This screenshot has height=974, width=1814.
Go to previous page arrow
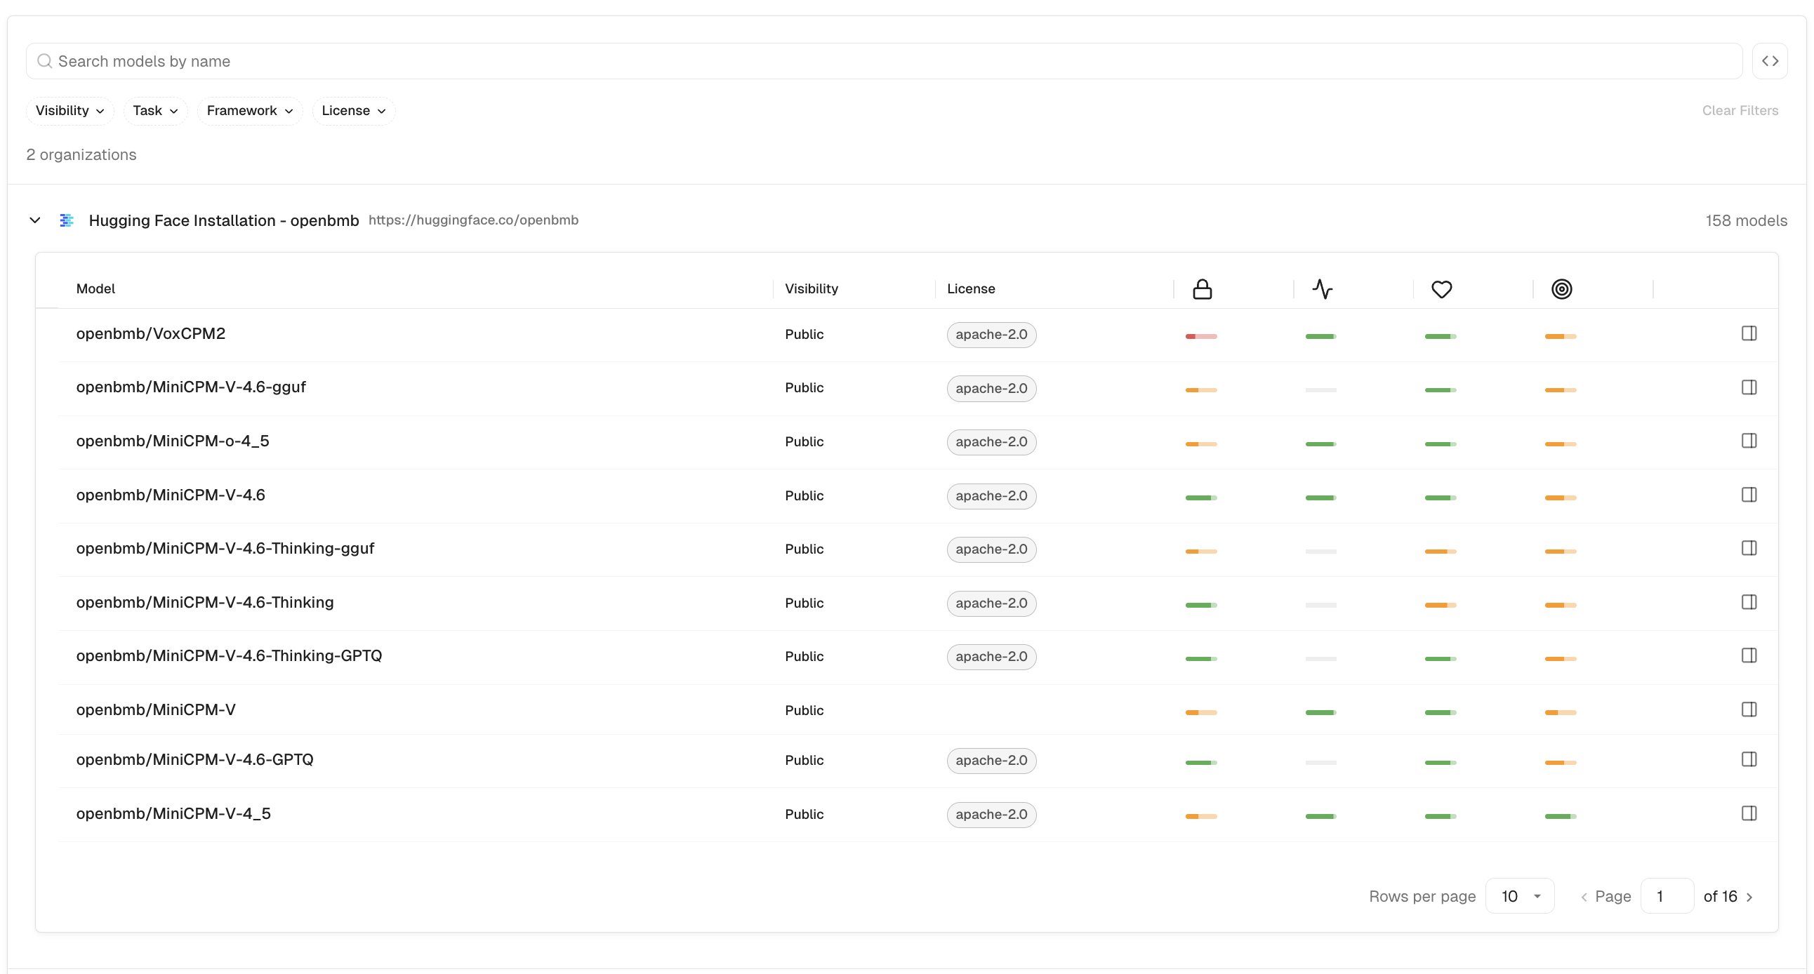click(x=1584, y=897)
